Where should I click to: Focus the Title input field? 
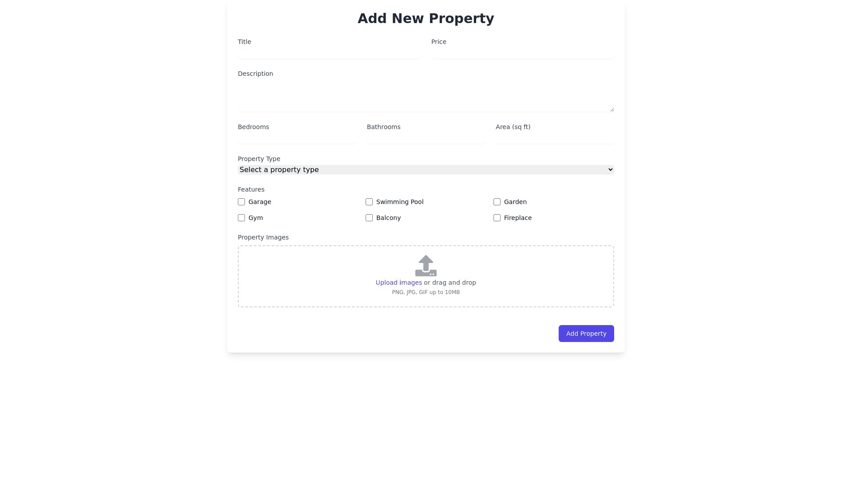pos(329,53)
